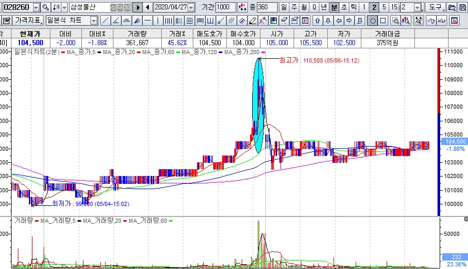This screenshot has width=468, height=269.
Task: Switch chart to second (초) period
Action: [x=344, y=7]
